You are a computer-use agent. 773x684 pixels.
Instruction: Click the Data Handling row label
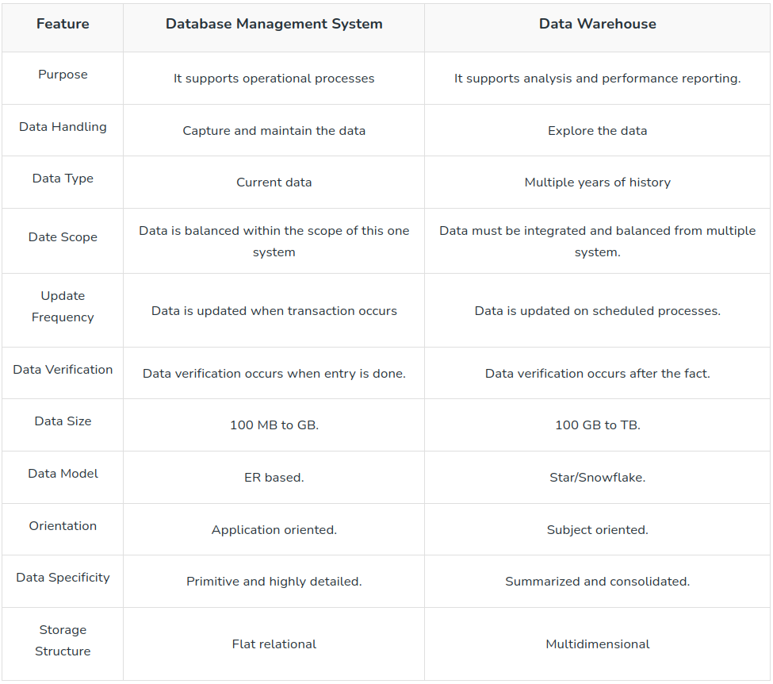click(63, 127)
